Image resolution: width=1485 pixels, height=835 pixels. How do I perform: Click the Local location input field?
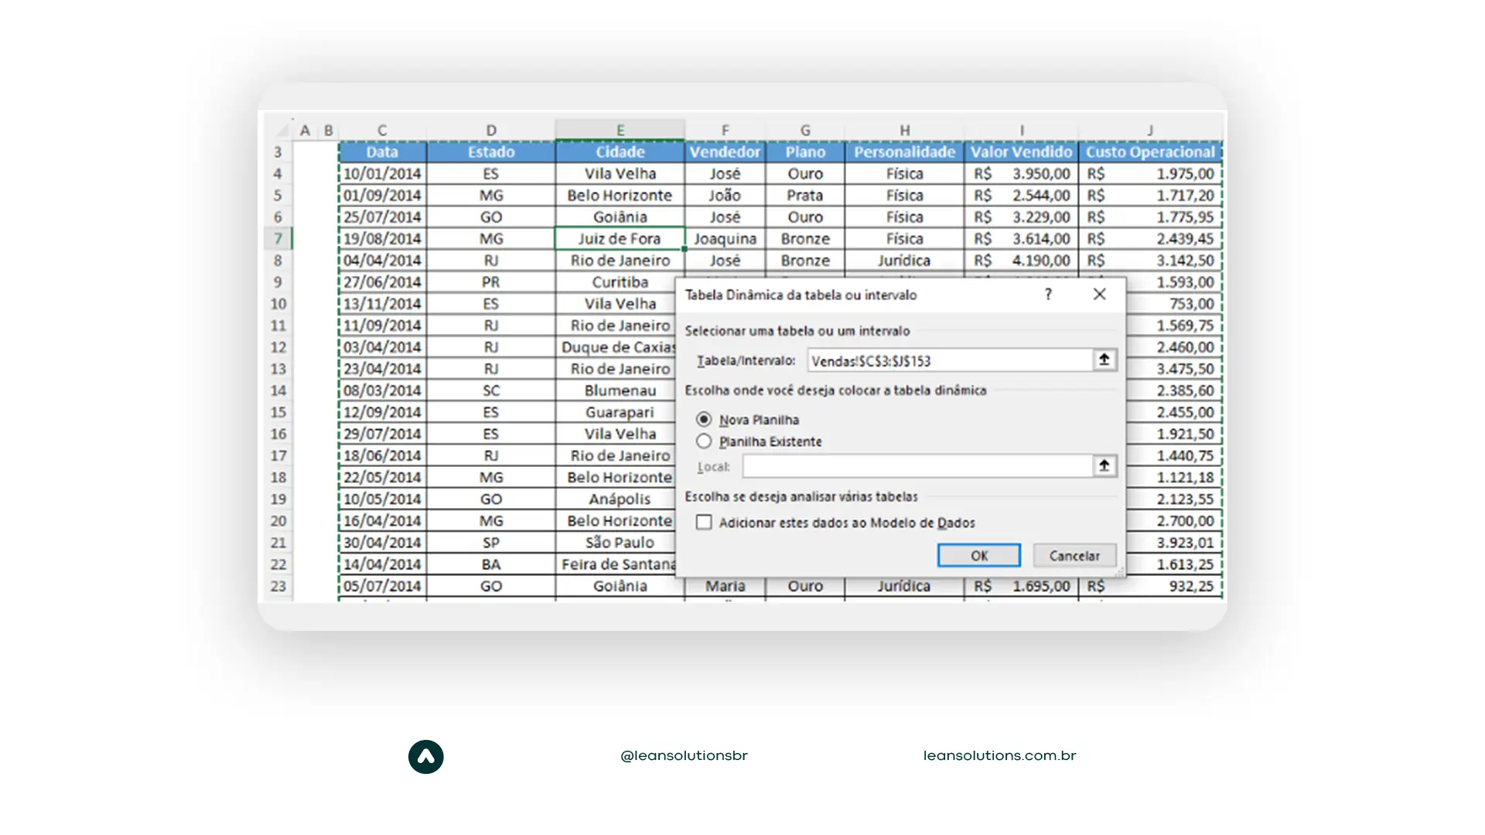click(917, 466)
